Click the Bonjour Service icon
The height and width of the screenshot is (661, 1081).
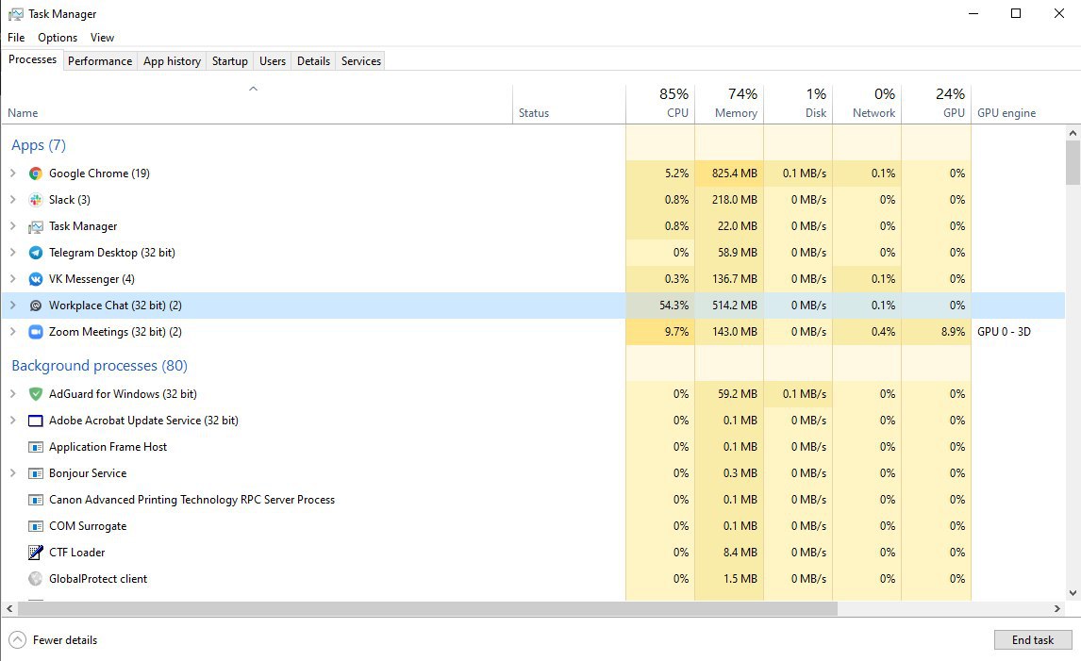point(36,473)
